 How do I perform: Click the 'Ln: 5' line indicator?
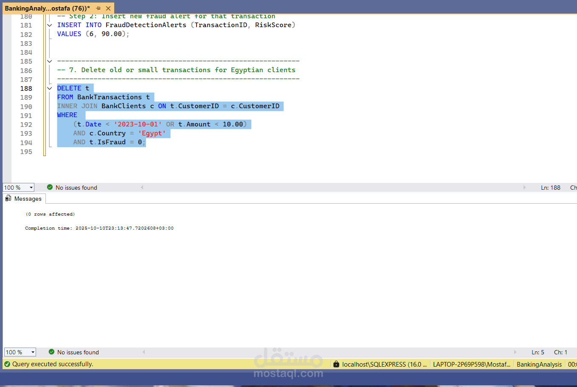(538, 352)
